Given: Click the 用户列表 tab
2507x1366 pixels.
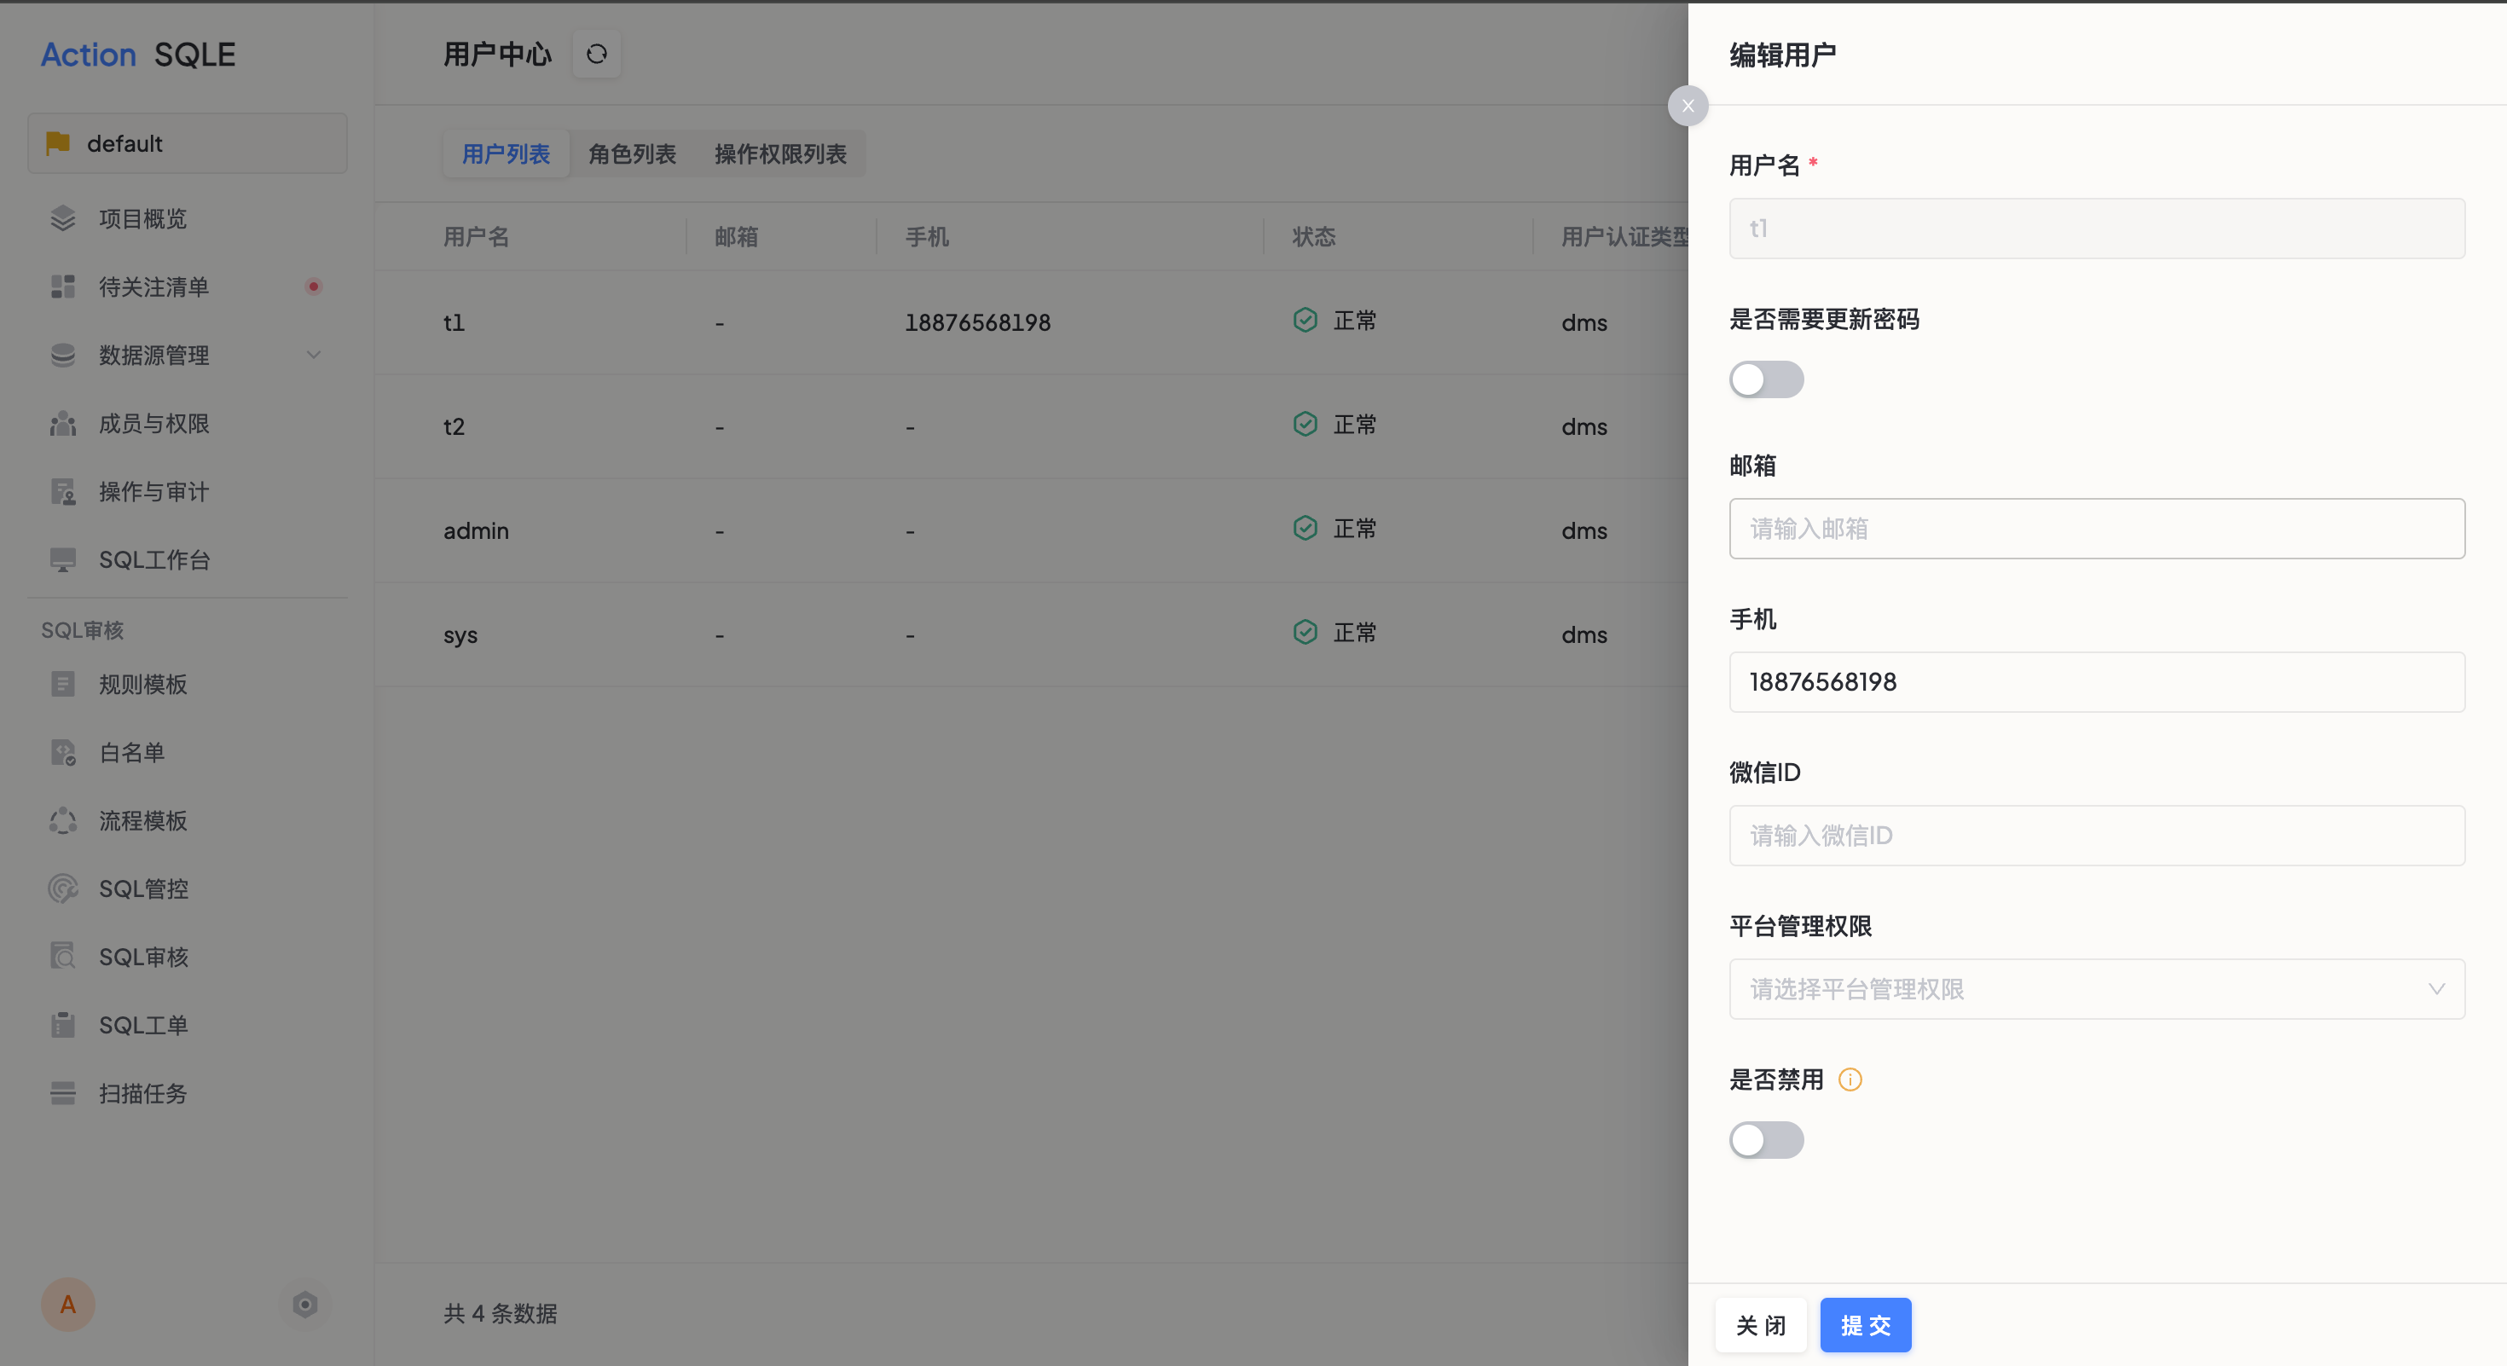Looking at the screenshot, I should [x=505, y=153].
